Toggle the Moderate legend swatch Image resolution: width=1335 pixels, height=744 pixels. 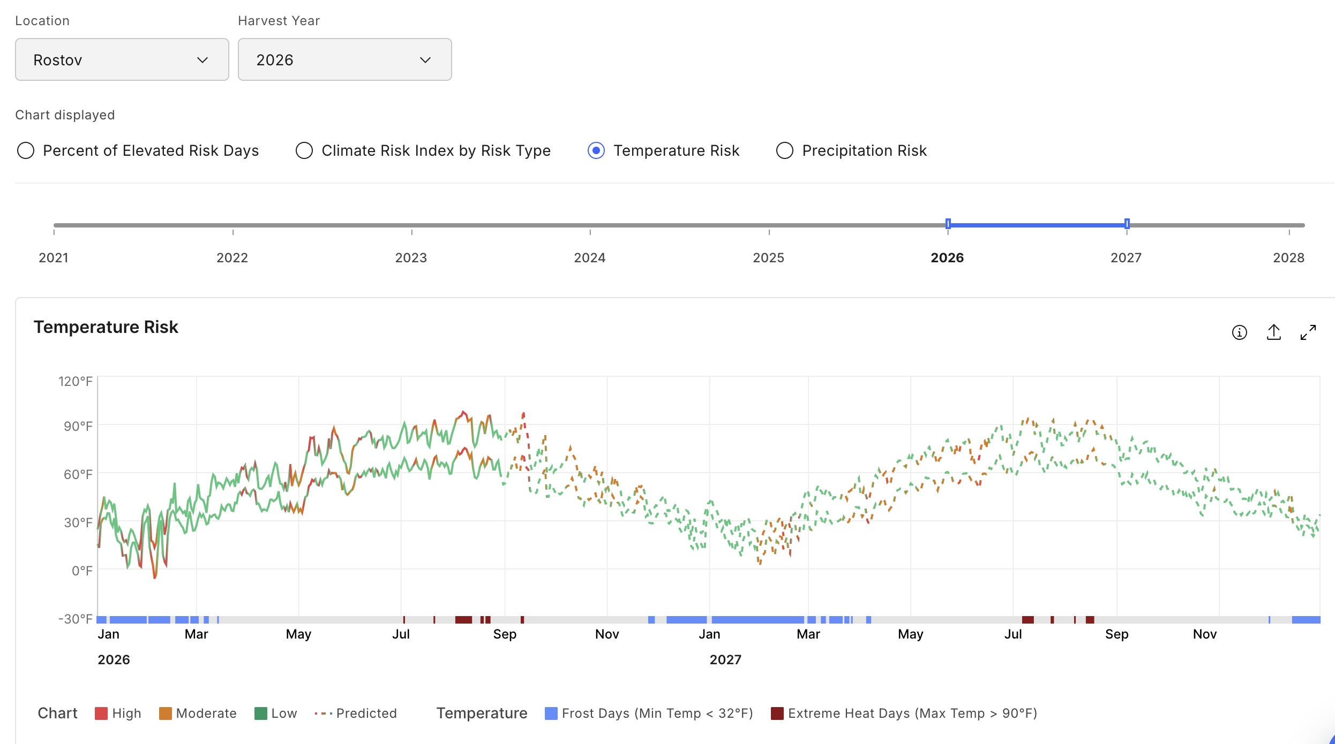[x=165, y=713]
